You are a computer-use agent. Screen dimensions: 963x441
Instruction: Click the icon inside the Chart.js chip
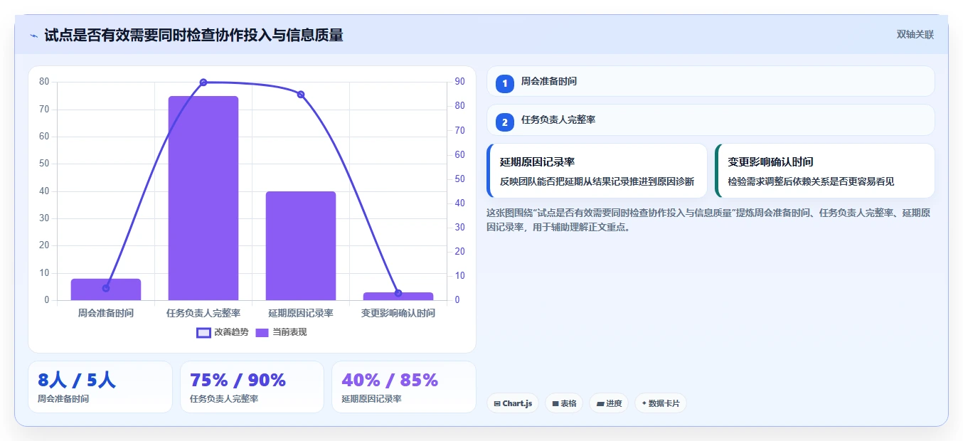coord(496,403)
